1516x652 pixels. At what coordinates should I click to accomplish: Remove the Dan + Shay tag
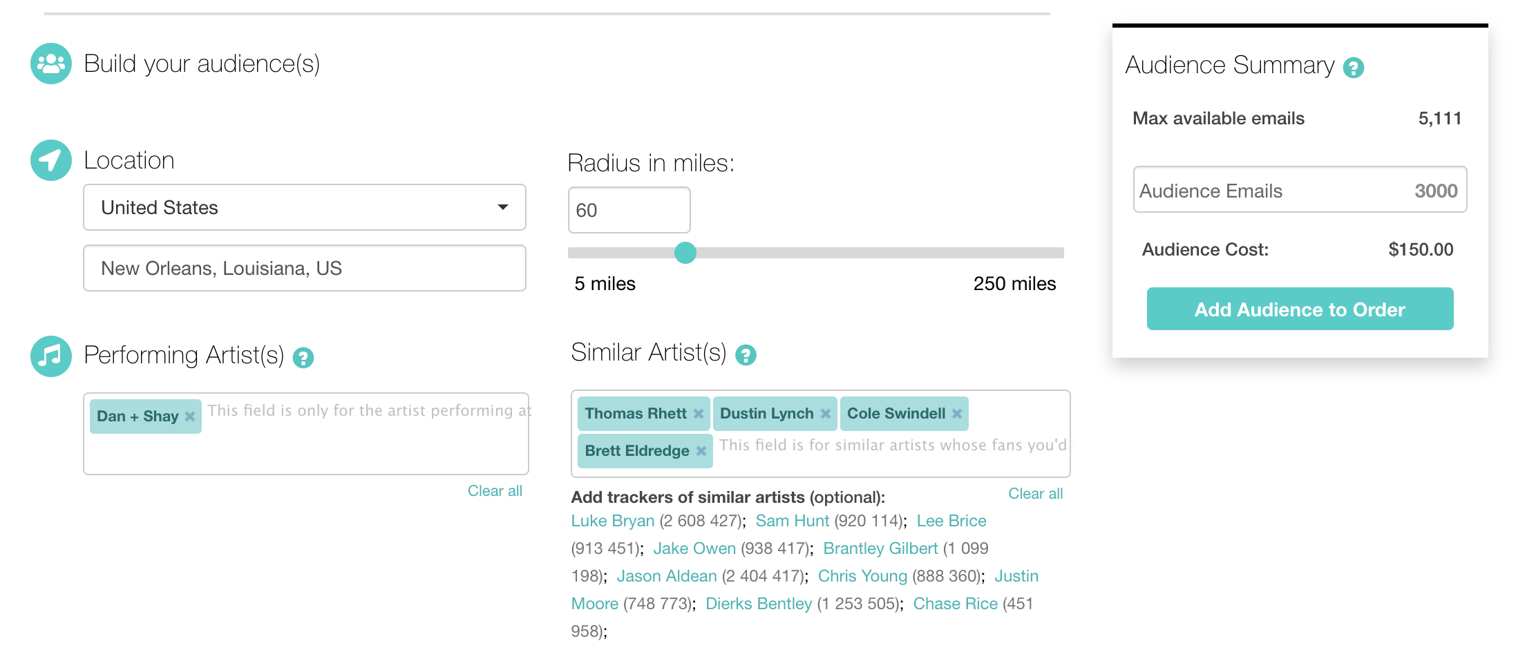pos(190,416)
